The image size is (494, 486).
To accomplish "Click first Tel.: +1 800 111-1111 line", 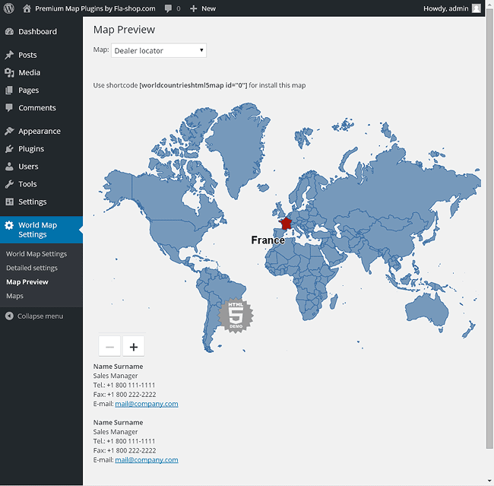I will point(124,385).
